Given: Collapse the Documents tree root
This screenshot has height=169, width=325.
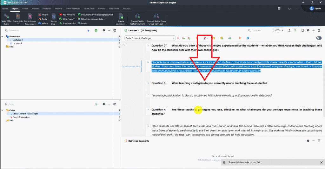Looking at the screenshot, I should click(3, 36).
